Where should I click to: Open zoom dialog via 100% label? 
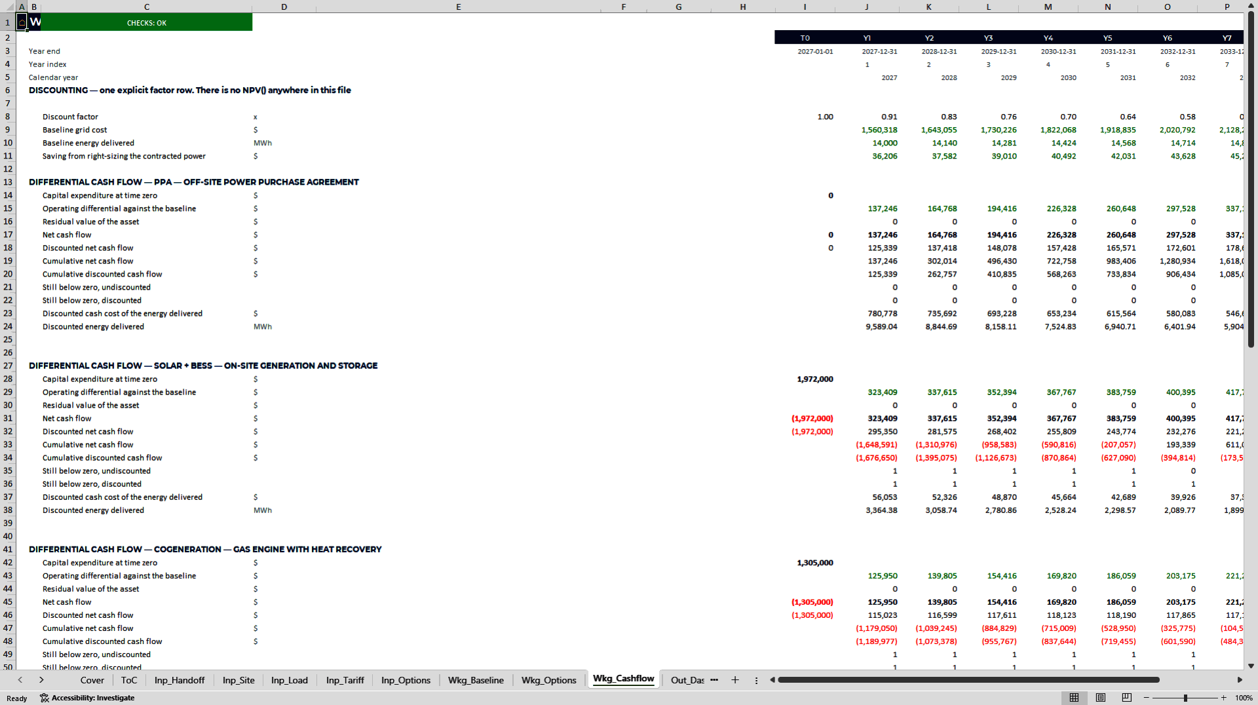point(1244,698)
